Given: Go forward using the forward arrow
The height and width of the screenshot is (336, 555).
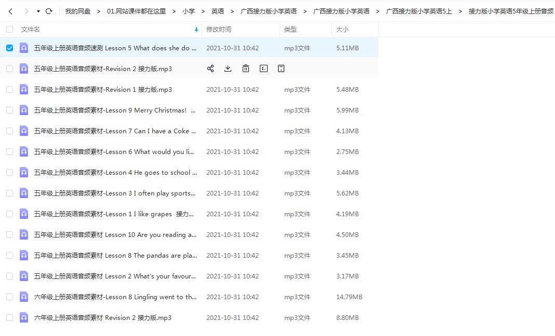Looking at the screenshot, I should 26,11.
